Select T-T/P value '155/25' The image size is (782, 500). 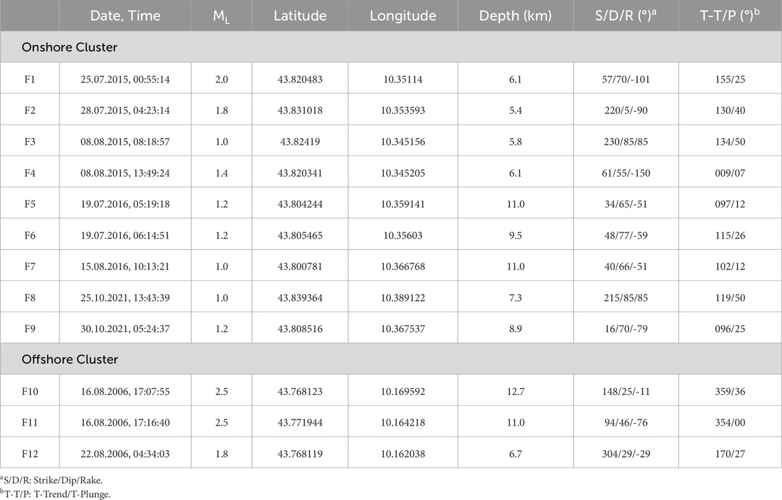[730, 79]
